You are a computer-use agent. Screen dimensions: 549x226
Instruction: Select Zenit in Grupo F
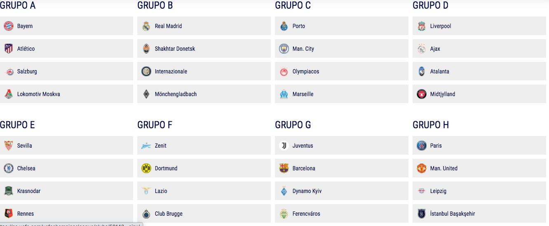tap(161, 146)
